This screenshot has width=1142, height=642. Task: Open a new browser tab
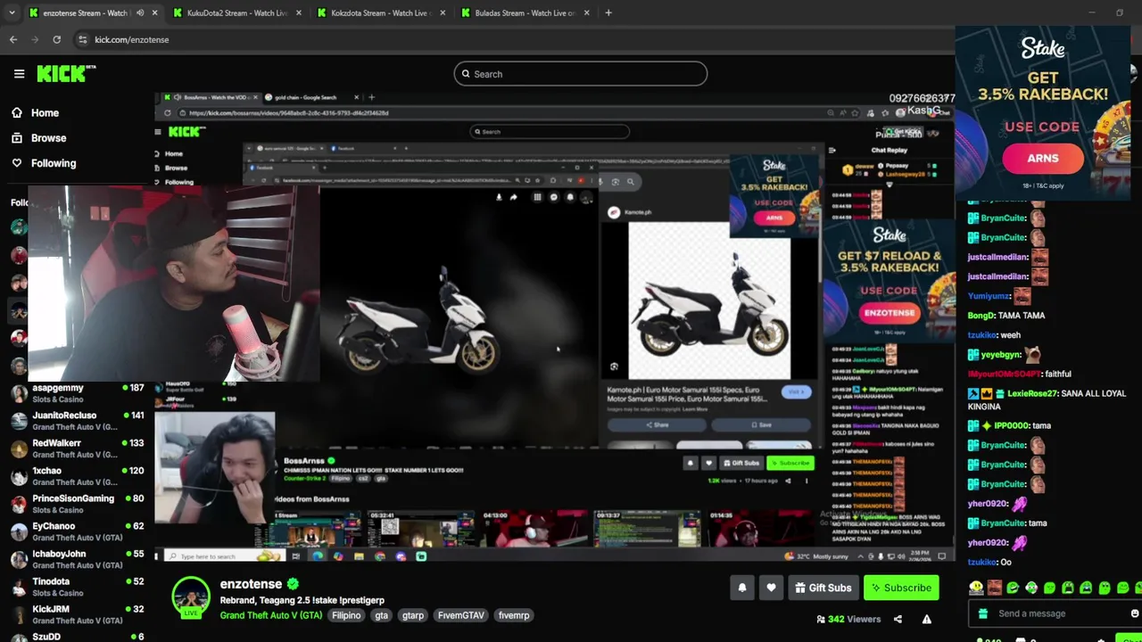click(608, 13)
